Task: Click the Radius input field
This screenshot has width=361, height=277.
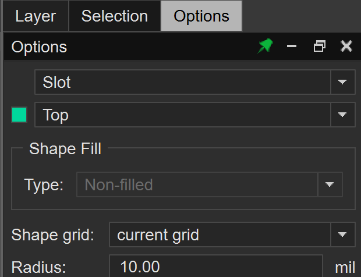Action: click(x=215, y=267)
